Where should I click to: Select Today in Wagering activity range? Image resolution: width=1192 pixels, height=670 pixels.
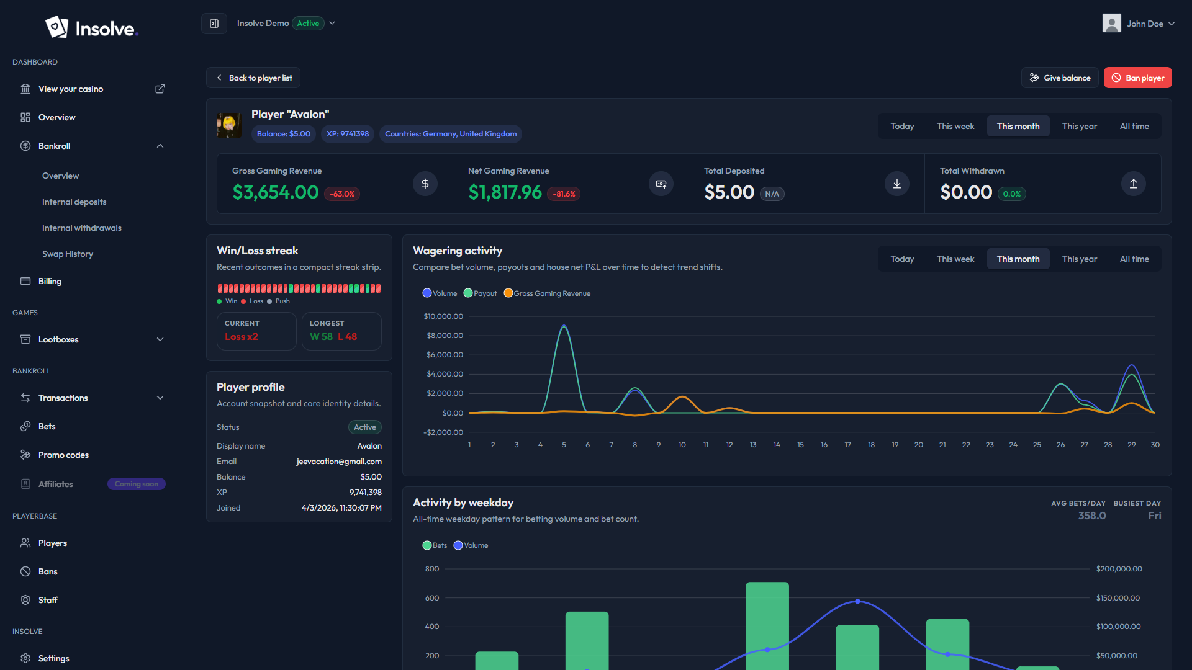902,259
